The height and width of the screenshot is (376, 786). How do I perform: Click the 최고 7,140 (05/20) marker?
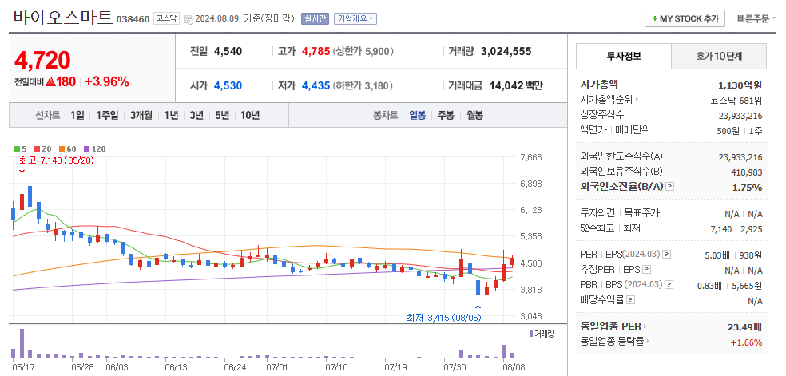coord(56,160)
